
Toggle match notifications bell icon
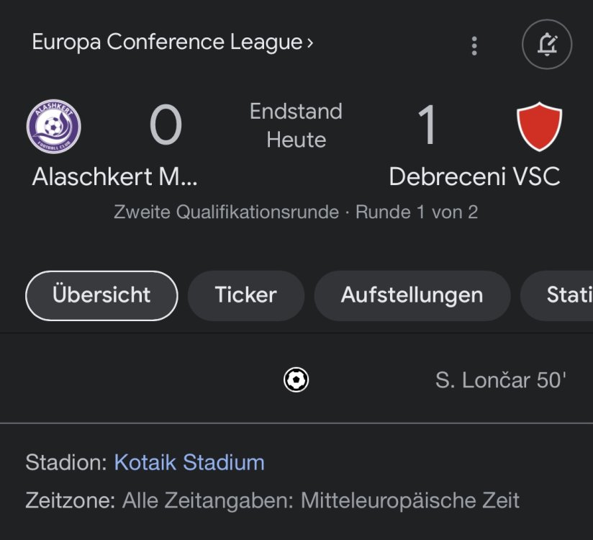(x=547, y=45)
